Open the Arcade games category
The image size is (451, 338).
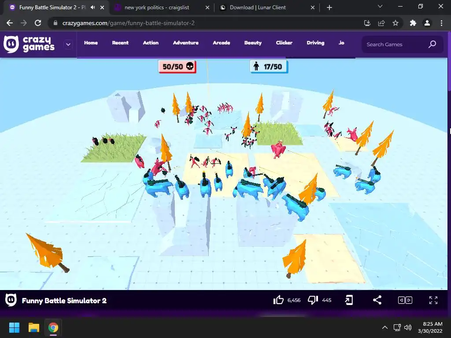(222, 43)
